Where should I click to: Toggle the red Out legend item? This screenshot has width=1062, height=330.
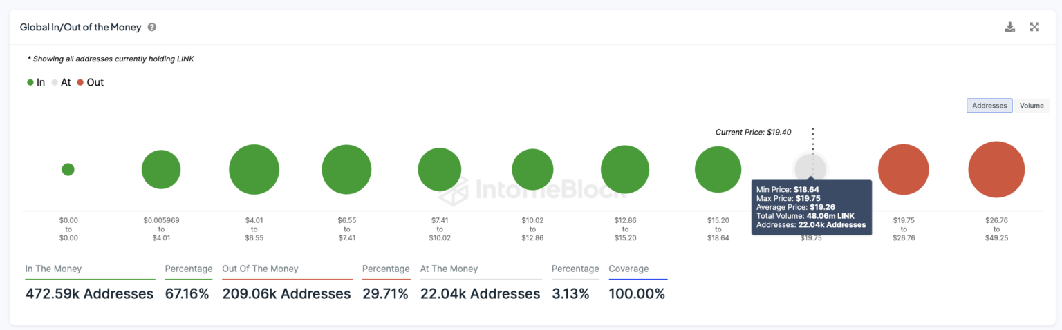coord(91,82)
